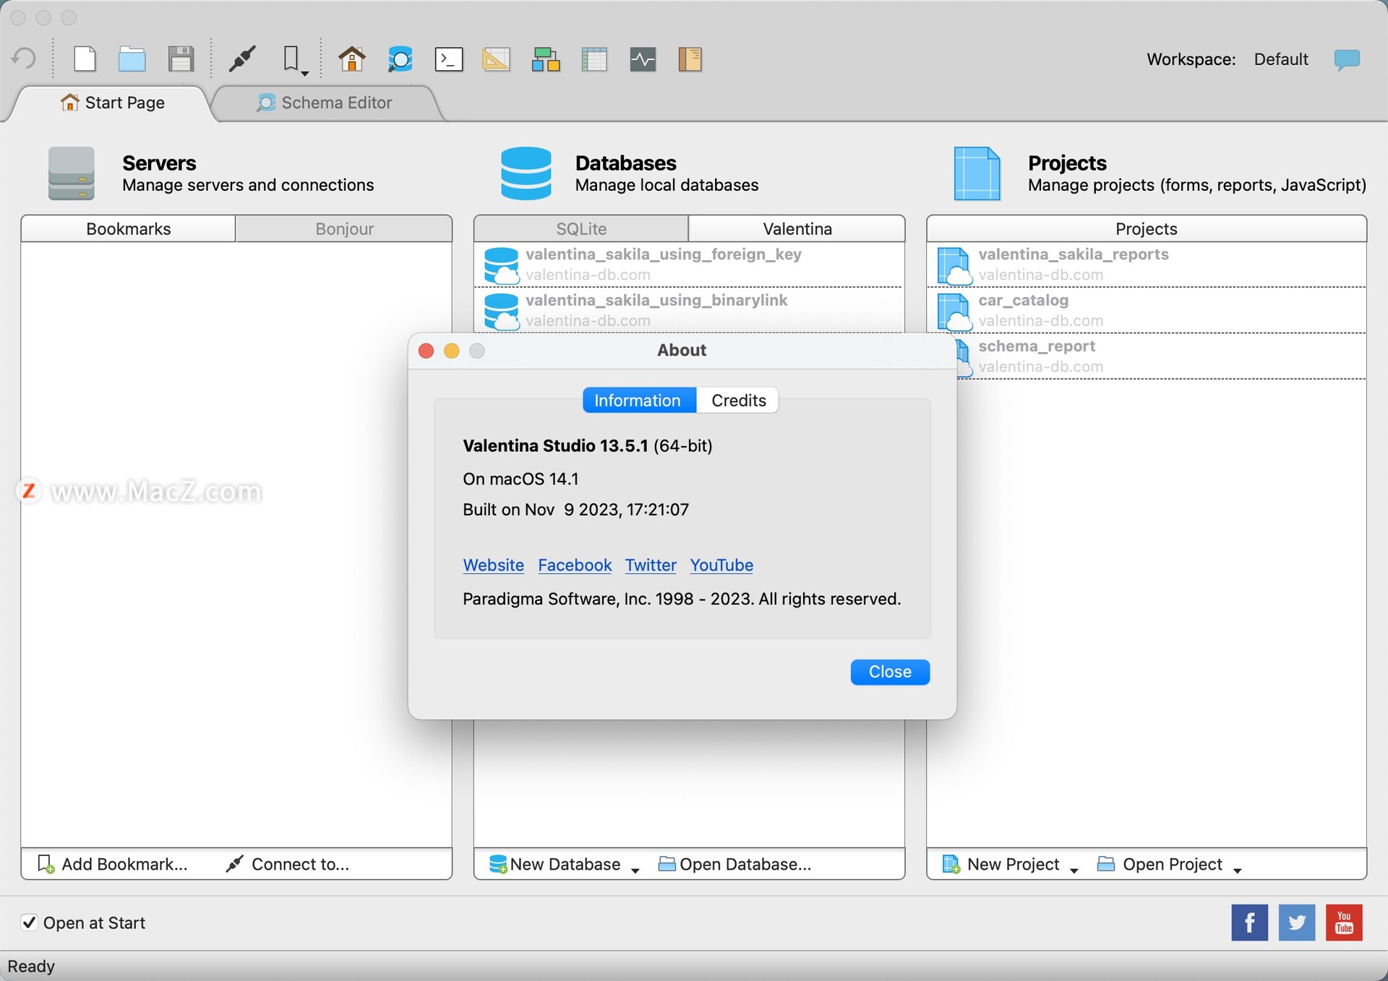Viewport: 1388px width, 981px height.
Task: Click the Projects column header
Action: [1146, 228]
